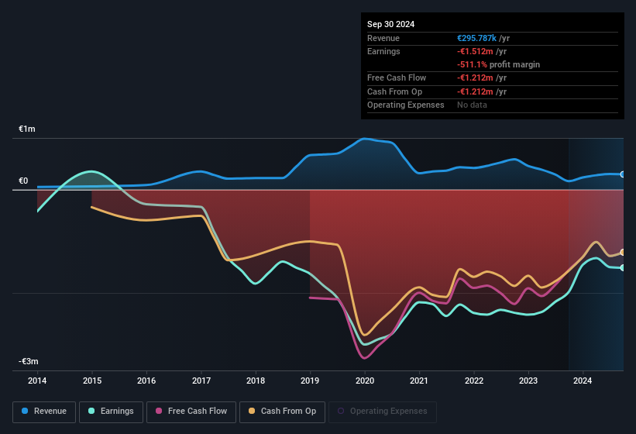Toggle Free Cash Flow legend button

point(191,412)
